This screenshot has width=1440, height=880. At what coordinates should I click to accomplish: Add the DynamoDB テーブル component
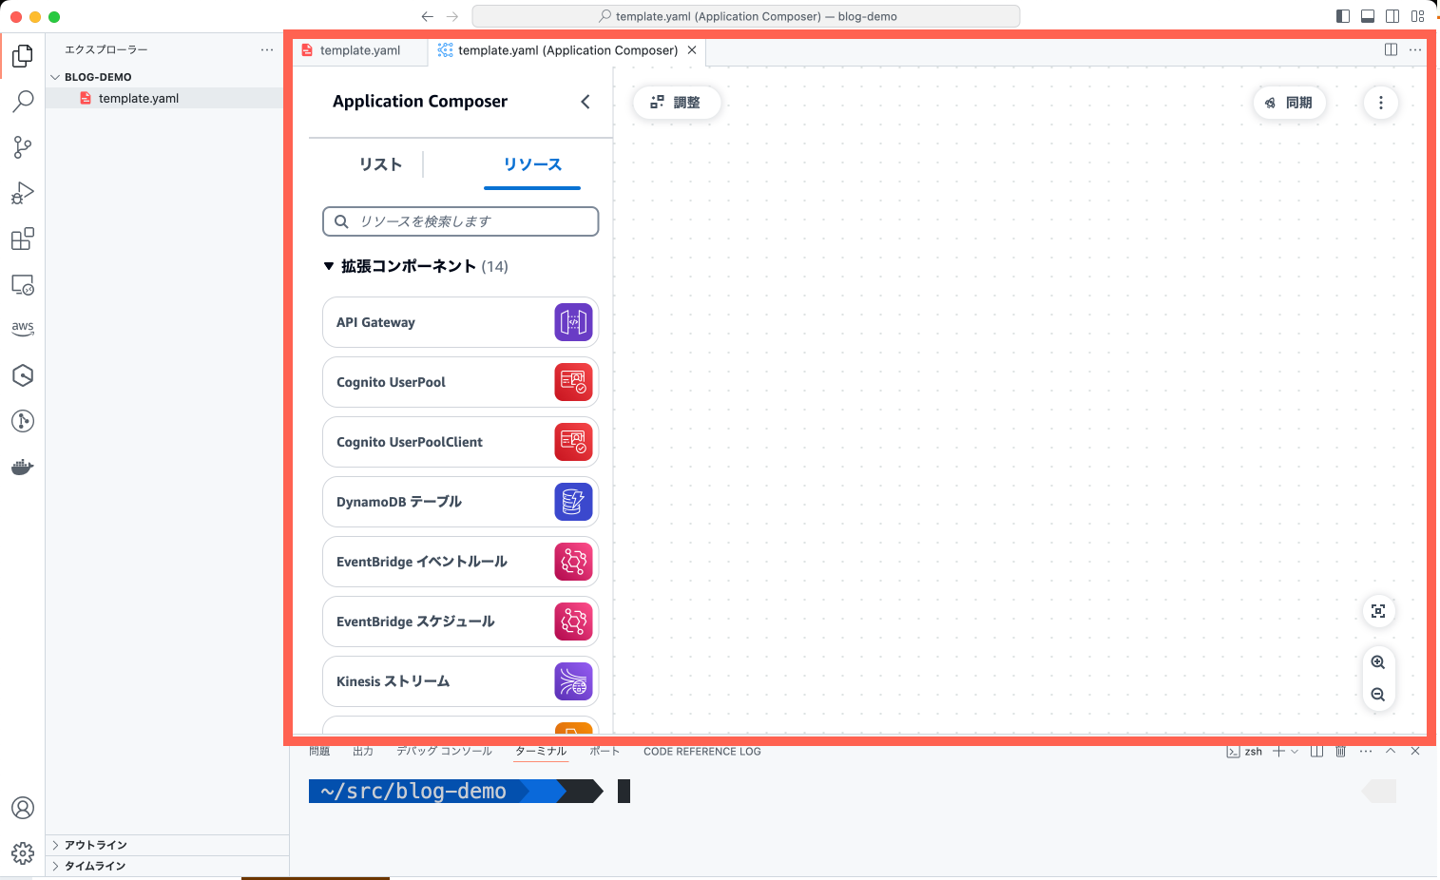[461, 502]
